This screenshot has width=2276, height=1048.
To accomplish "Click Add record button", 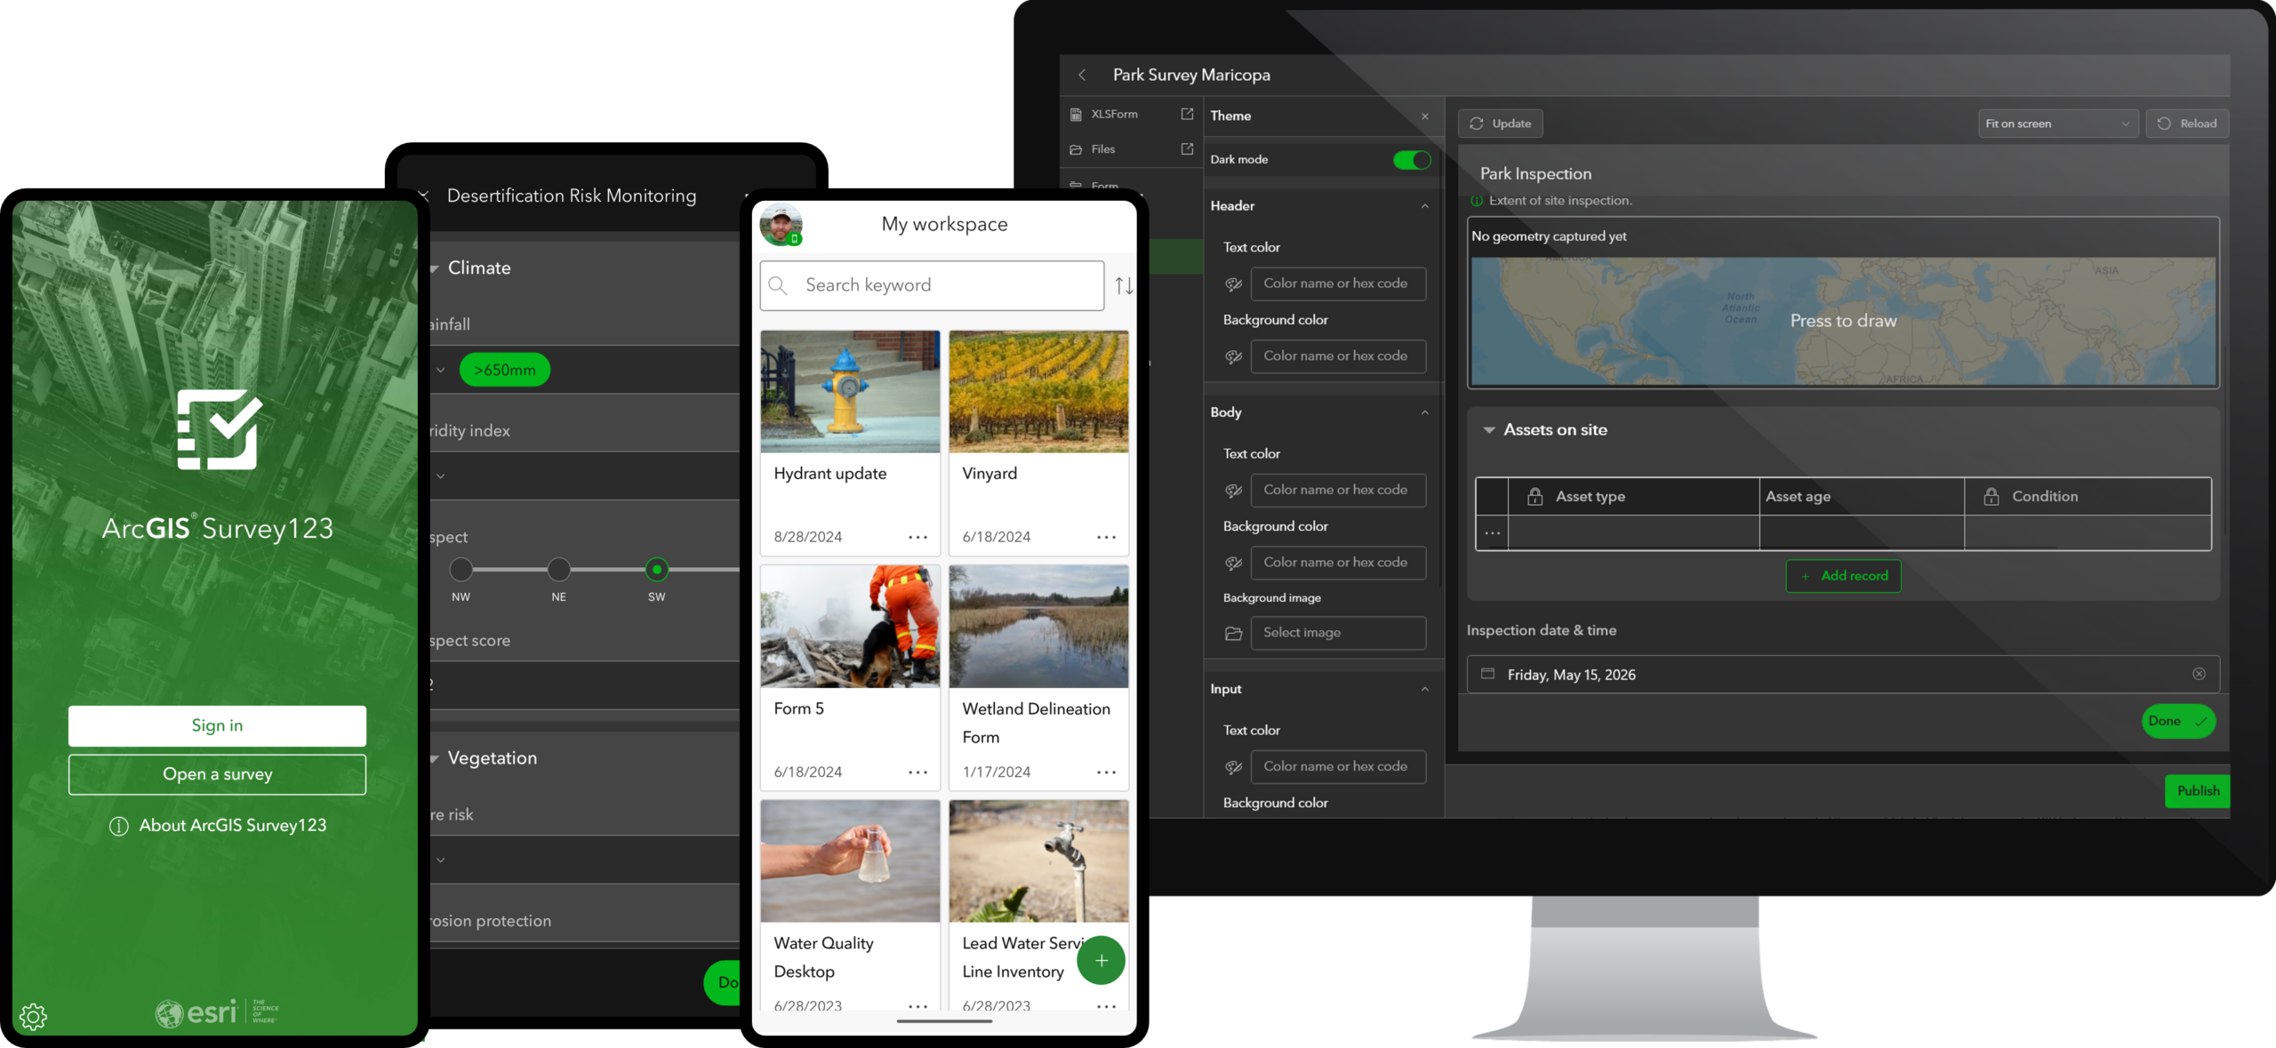I will click(x=1843, y=576).
